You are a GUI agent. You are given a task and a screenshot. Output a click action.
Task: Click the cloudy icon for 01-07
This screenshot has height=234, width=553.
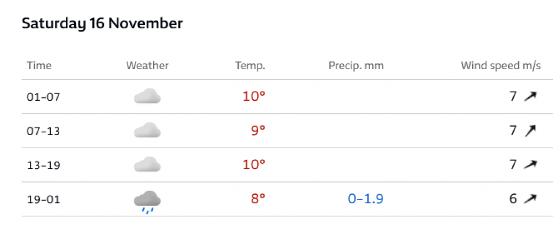pyautogui.click(x=148, y=96)
